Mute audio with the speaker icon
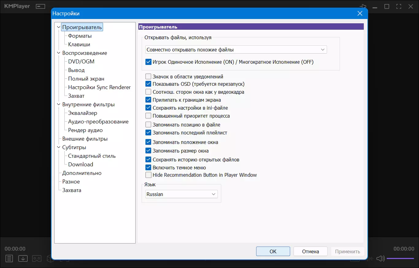Image resolution: width=419 pixels, height=268 pixels. [x=380, y=259]
